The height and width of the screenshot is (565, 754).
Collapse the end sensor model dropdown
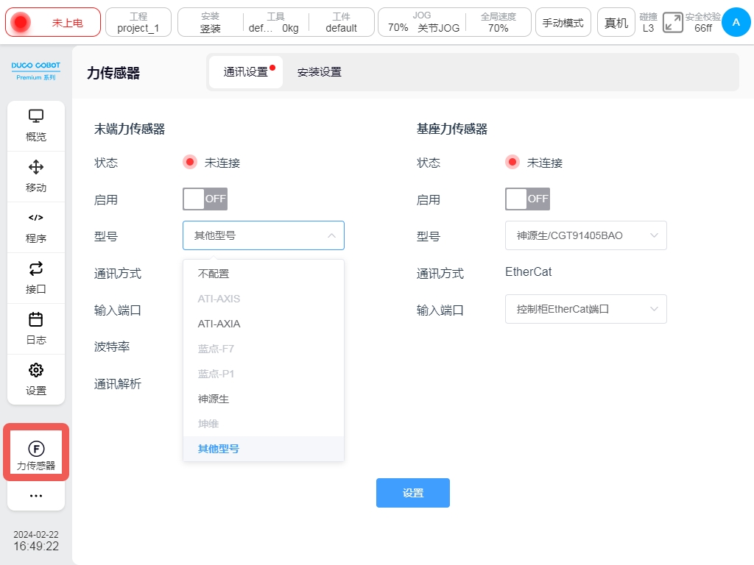(x=331, y=235)
